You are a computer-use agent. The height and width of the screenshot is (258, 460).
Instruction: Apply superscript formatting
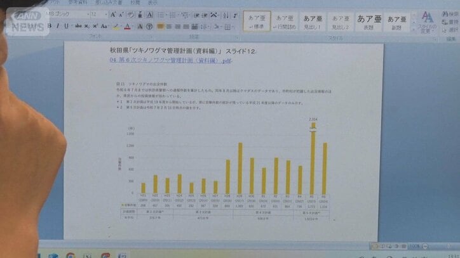(95, 27)
